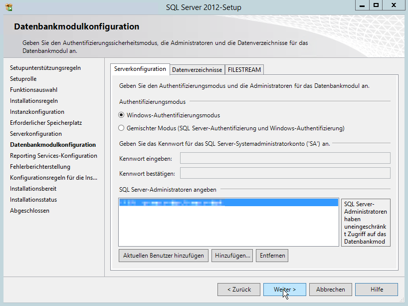Click the Weiter button
This screenshot has width=408, height=306.
click(x=284, y=290)
